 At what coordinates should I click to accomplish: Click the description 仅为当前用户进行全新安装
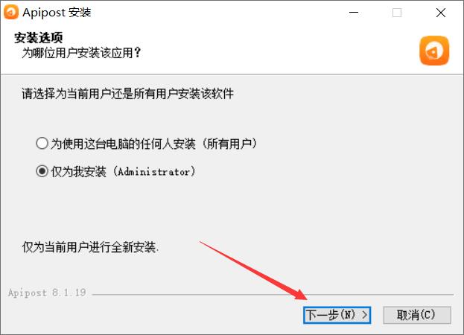pyautogui.click(x=91, y=247)
